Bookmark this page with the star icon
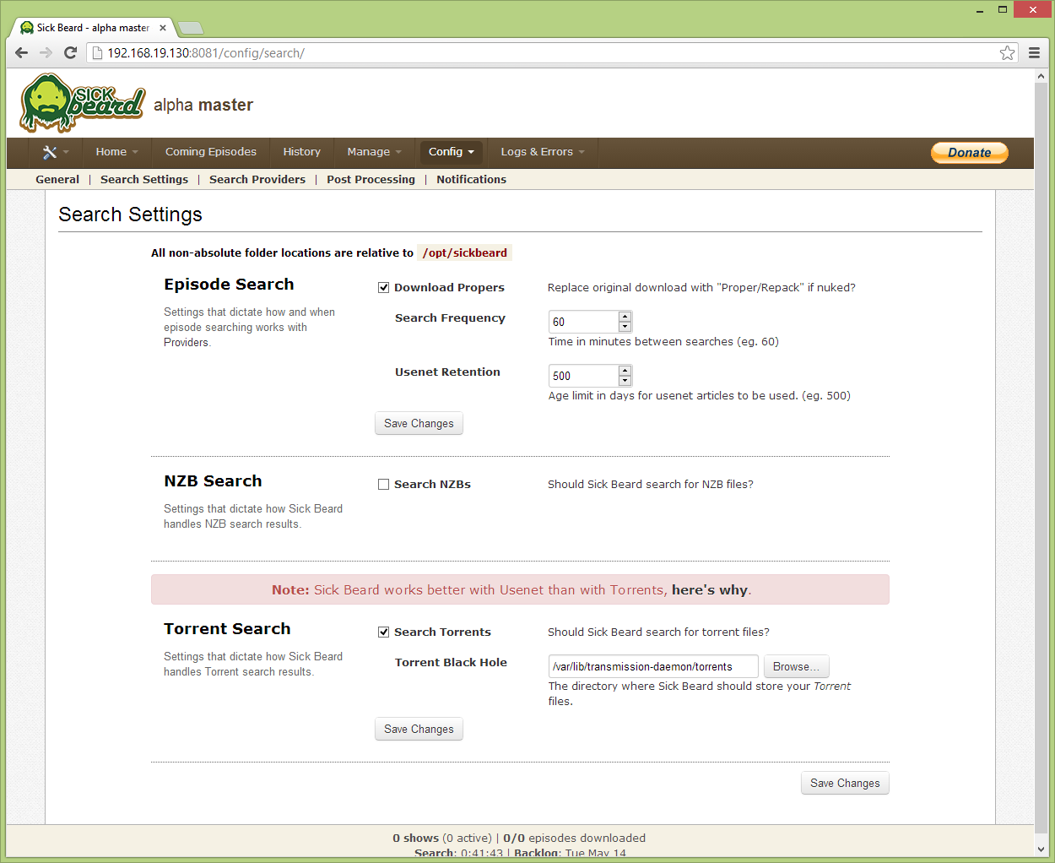Viewport: 1055px width, 863px height. point(1007,53)
